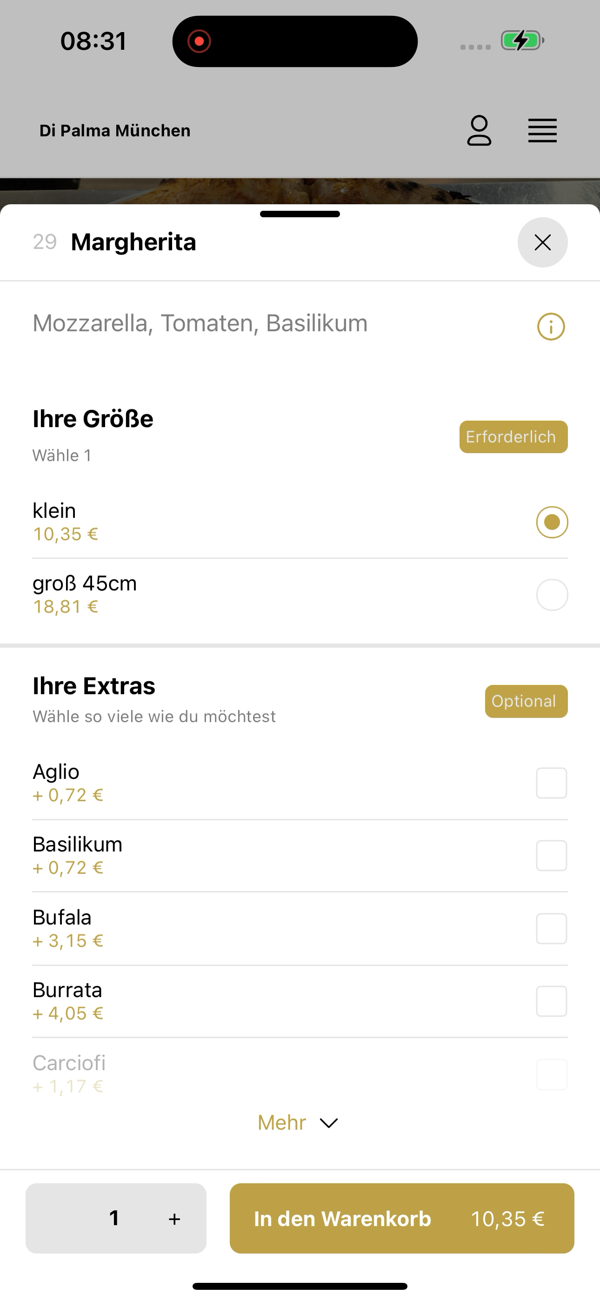The height and width of the screenshot is (1301, 600).
Task: Close the Margherita details sheet
Action: (542, 242)
